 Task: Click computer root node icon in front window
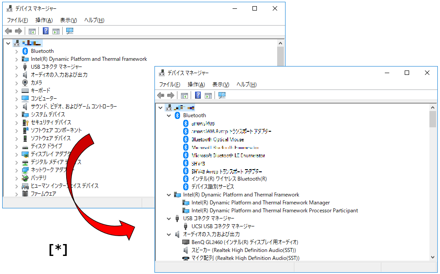coord(169,107)
